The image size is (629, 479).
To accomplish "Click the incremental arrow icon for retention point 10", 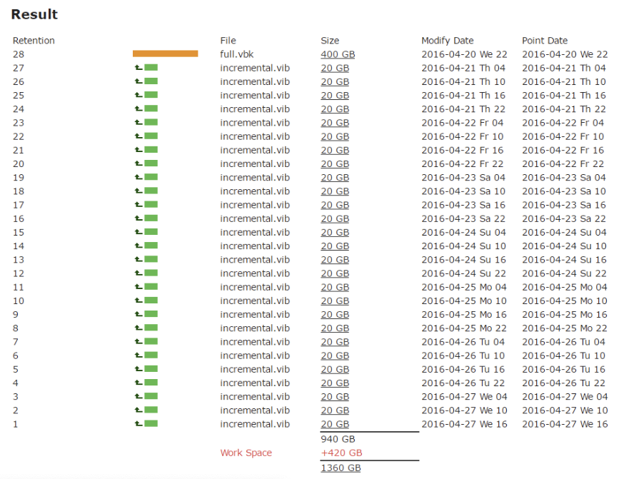I will pos(138,301).
